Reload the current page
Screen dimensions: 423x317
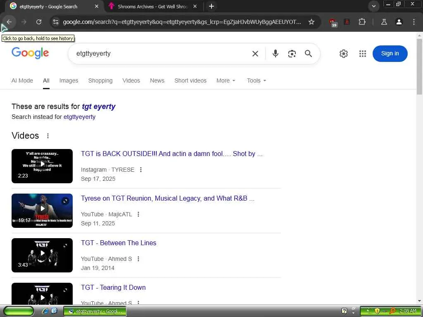[39, 22]
